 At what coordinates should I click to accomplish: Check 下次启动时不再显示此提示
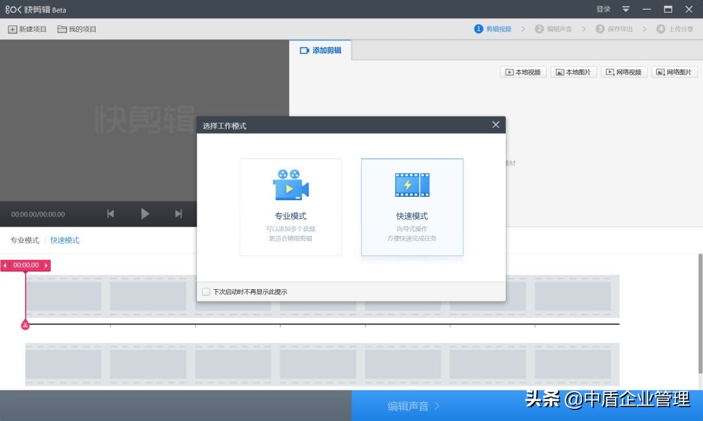pyautogui.click(x=206, y=292)
